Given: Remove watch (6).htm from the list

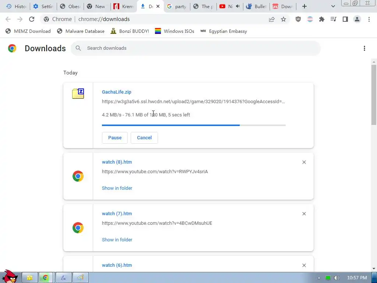Looking at the screenshot, I should pos(304,265).
